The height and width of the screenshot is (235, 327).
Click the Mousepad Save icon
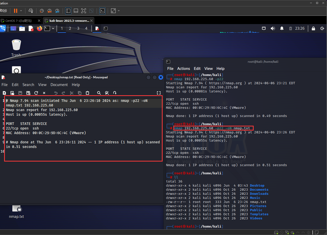coord(20,93)
